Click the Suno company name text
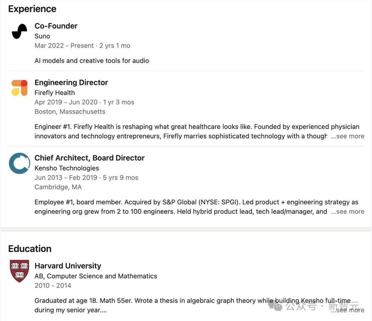Screen dimensions: 372x321 42,36
